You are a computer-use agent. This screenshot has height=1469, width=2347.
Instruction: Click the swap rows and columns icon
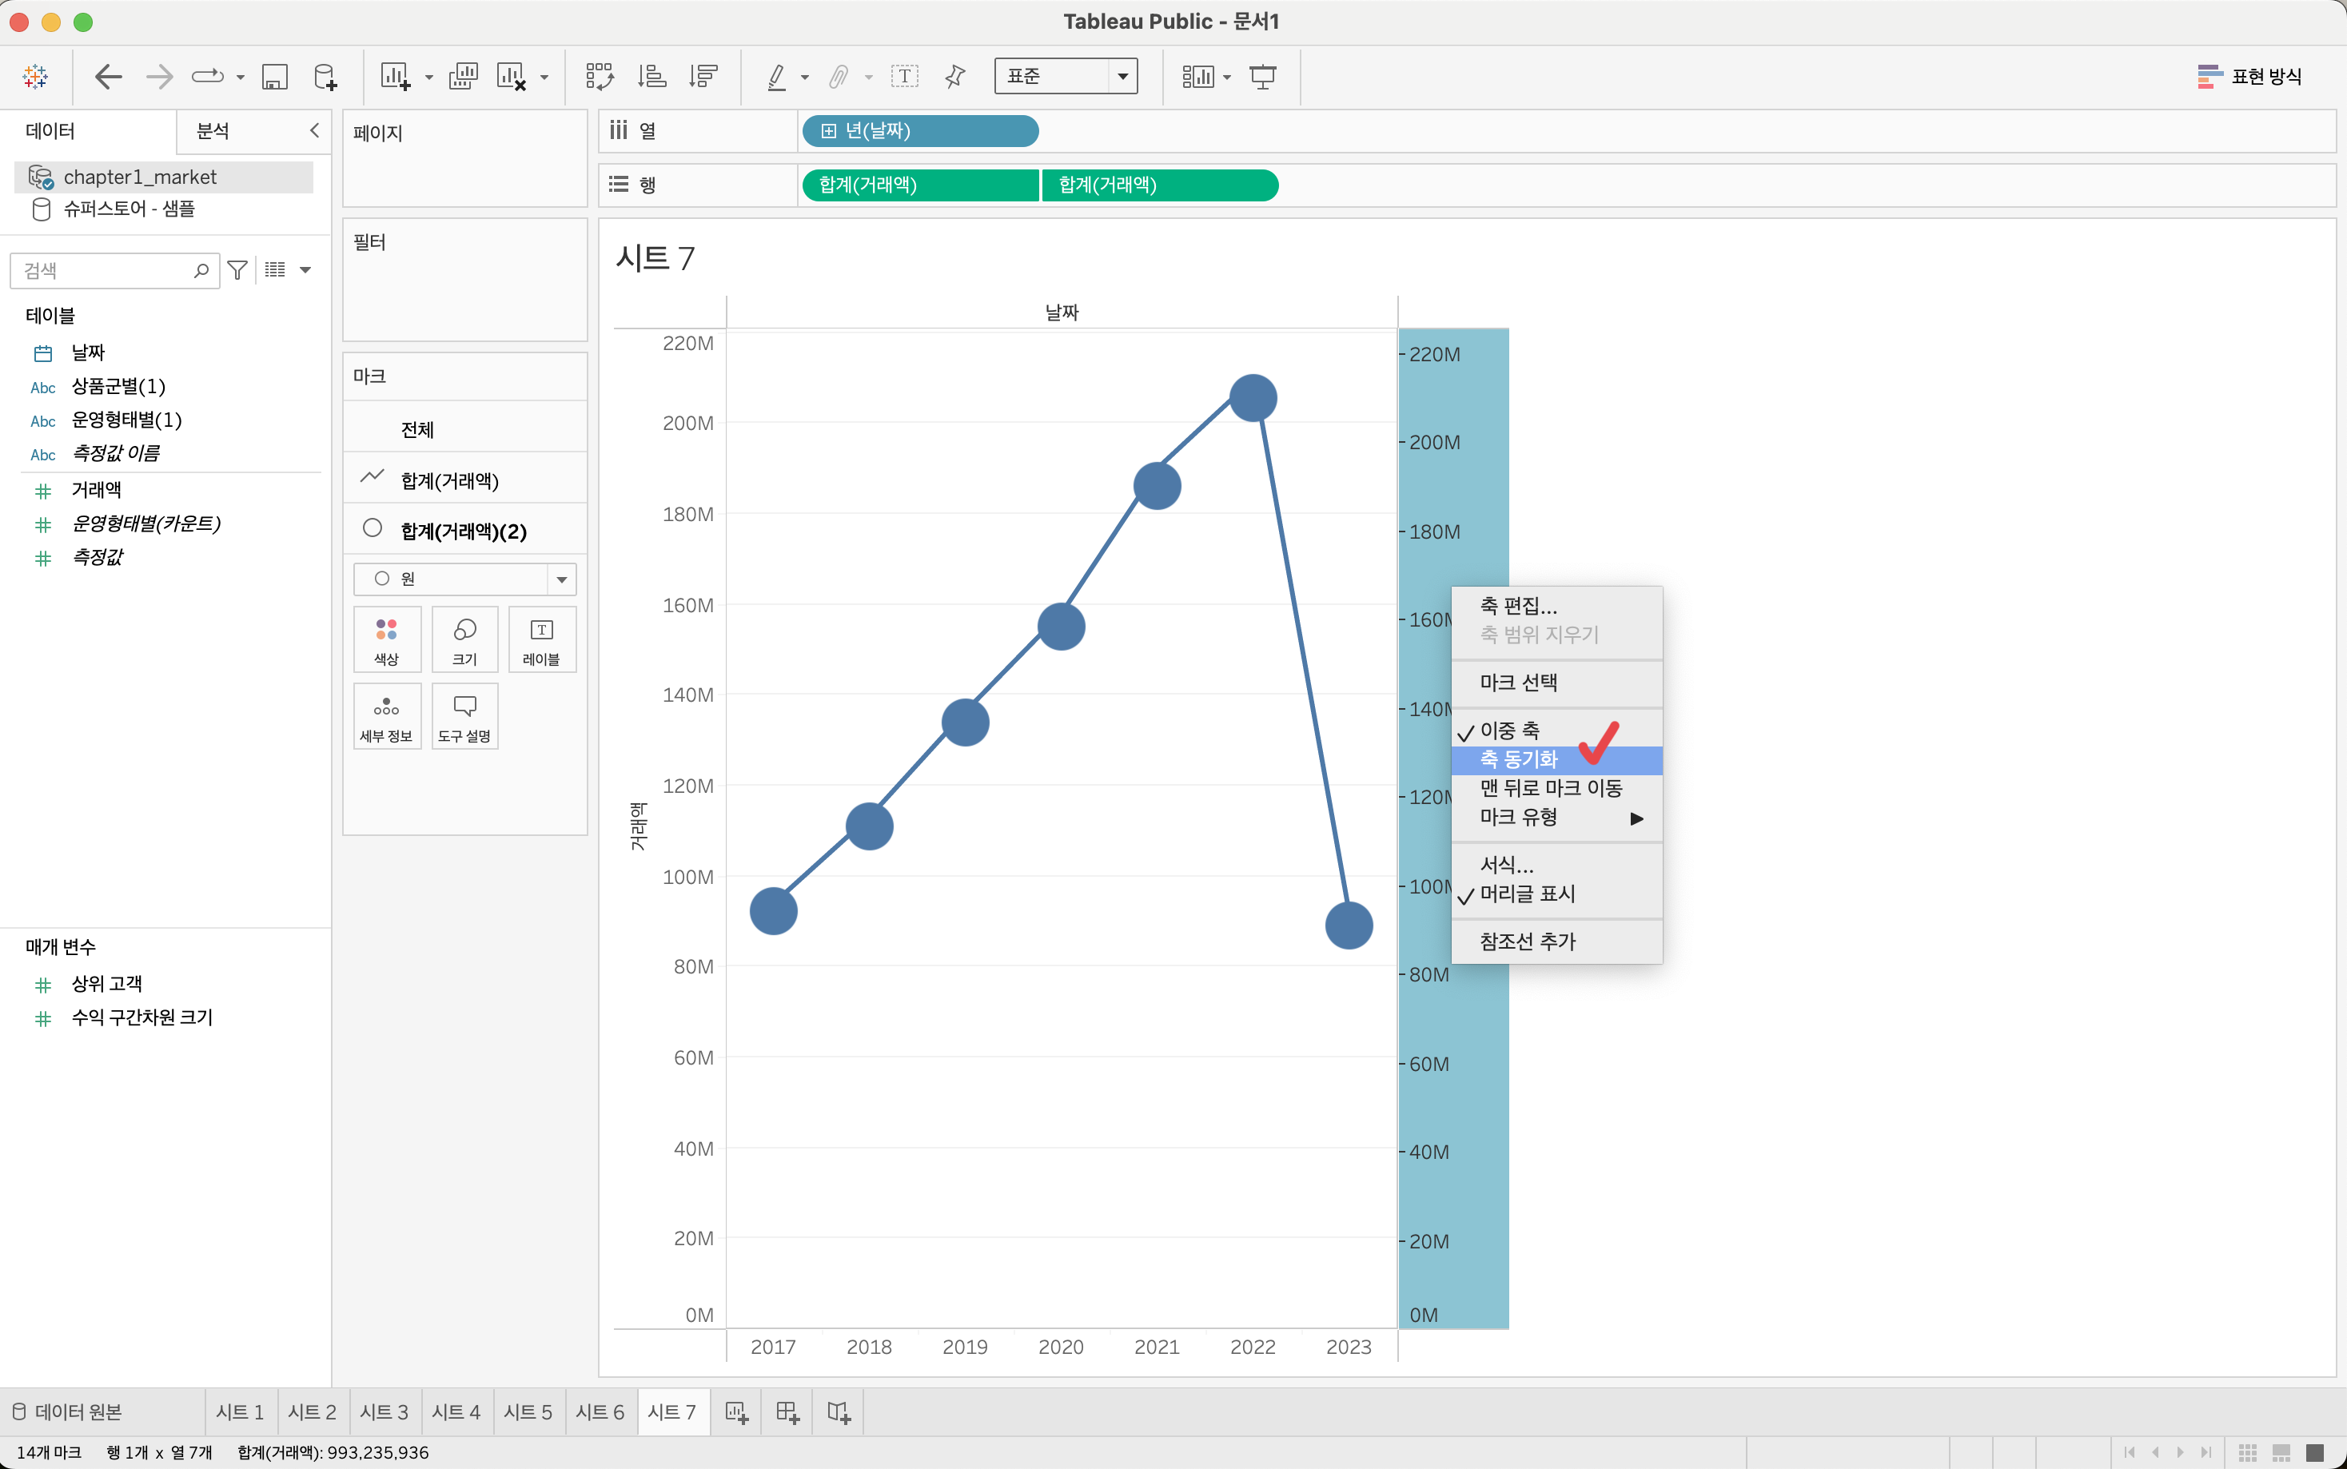(x=600, y=77)
